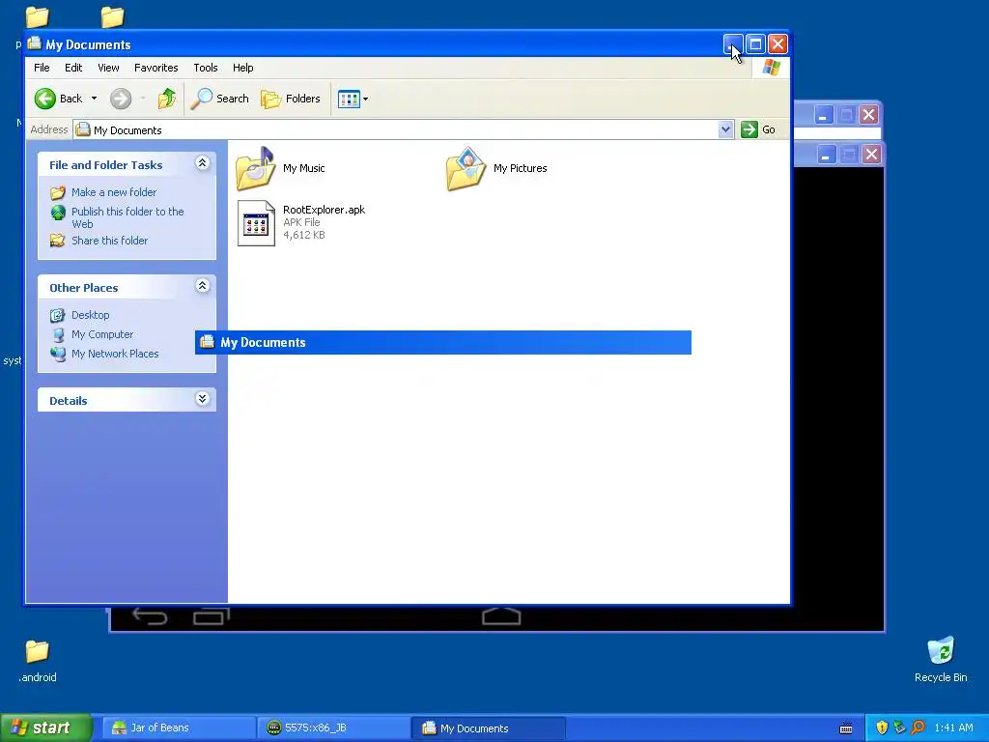Open My Computer from Other Places
The image size is (989, 742).
pos(102,334)
